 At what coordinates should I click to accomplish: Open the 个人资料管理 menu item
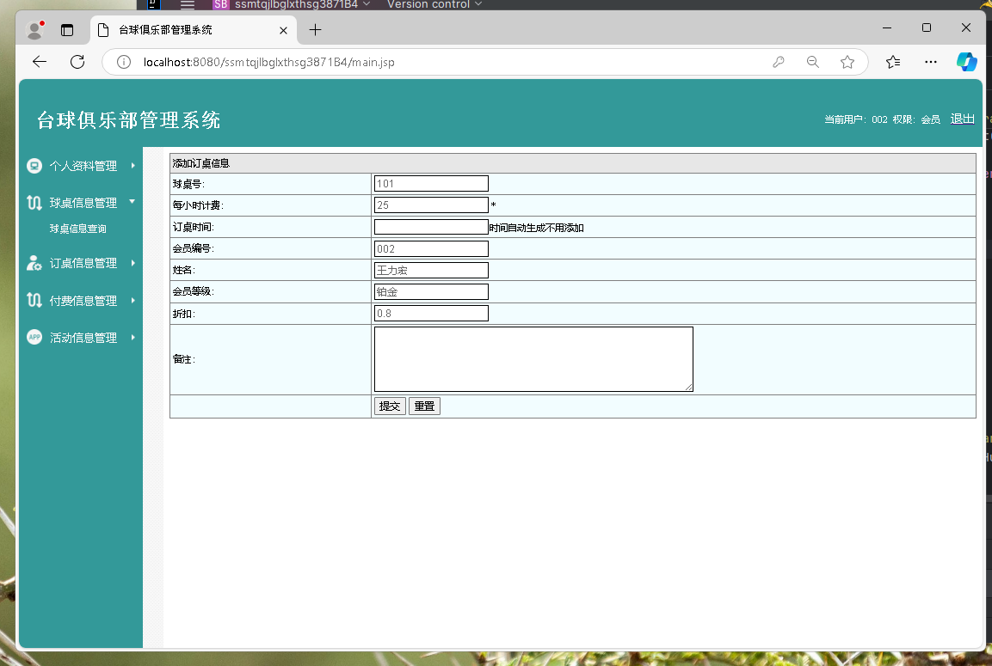point(83,166)
